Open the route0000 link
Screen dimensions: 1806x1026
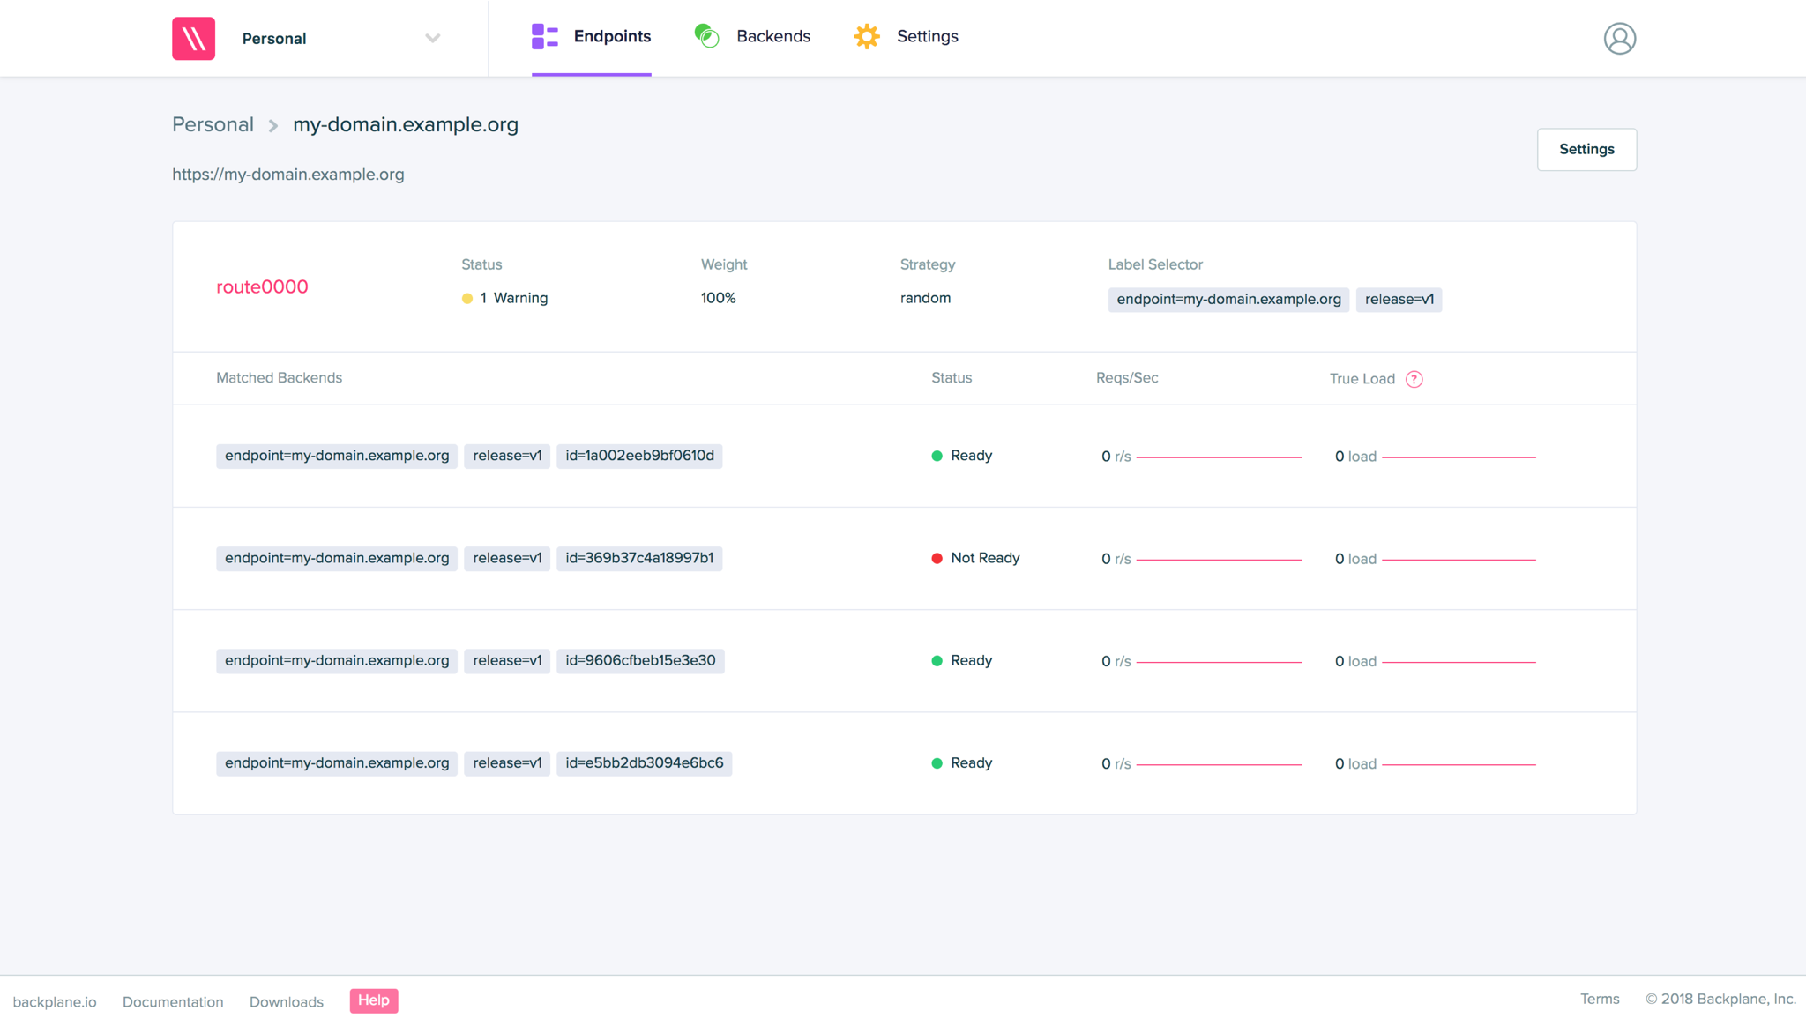[262, 286]
